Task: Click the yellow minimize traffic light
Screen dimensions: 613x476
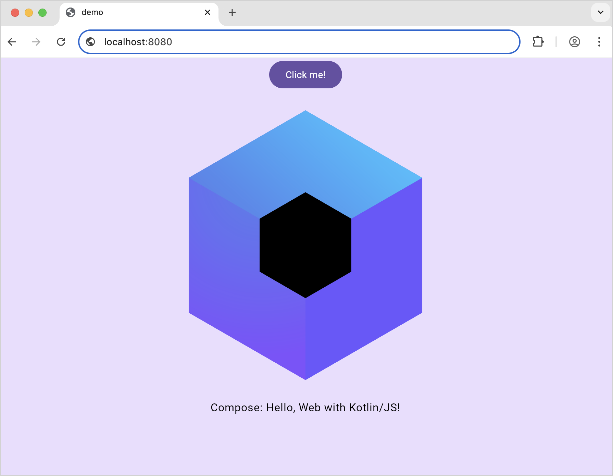Action: [29, 13]
